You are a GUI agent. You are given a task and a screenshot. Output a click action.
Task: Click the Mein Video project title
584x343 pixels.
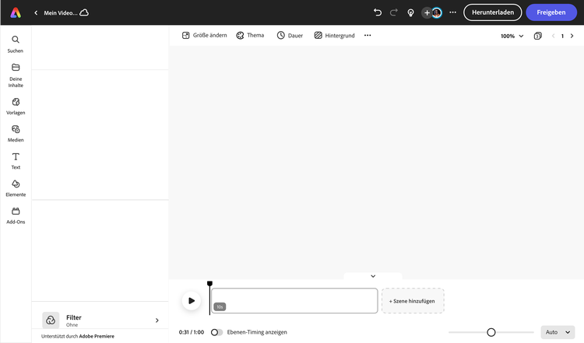point(61,12)
